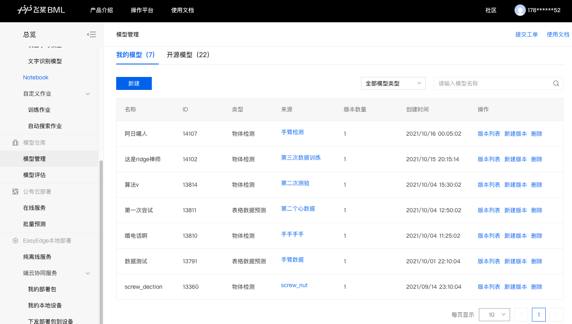The height and width of the screenshot is (324, 572).
Task: Open 版本列表 for 第一次尝试
Action: pyautogui.click(x=489, y=210)
